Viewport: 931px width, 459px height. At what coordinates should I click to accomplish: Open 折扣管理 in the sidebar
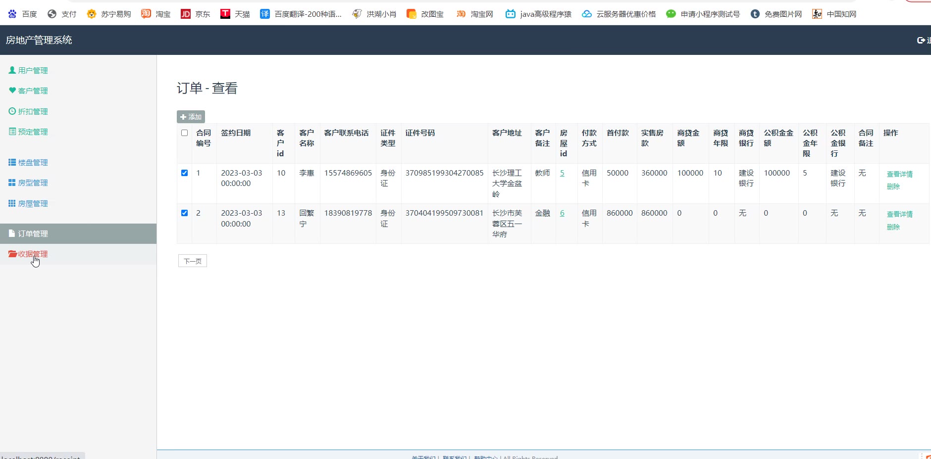[x=33, y=111]
